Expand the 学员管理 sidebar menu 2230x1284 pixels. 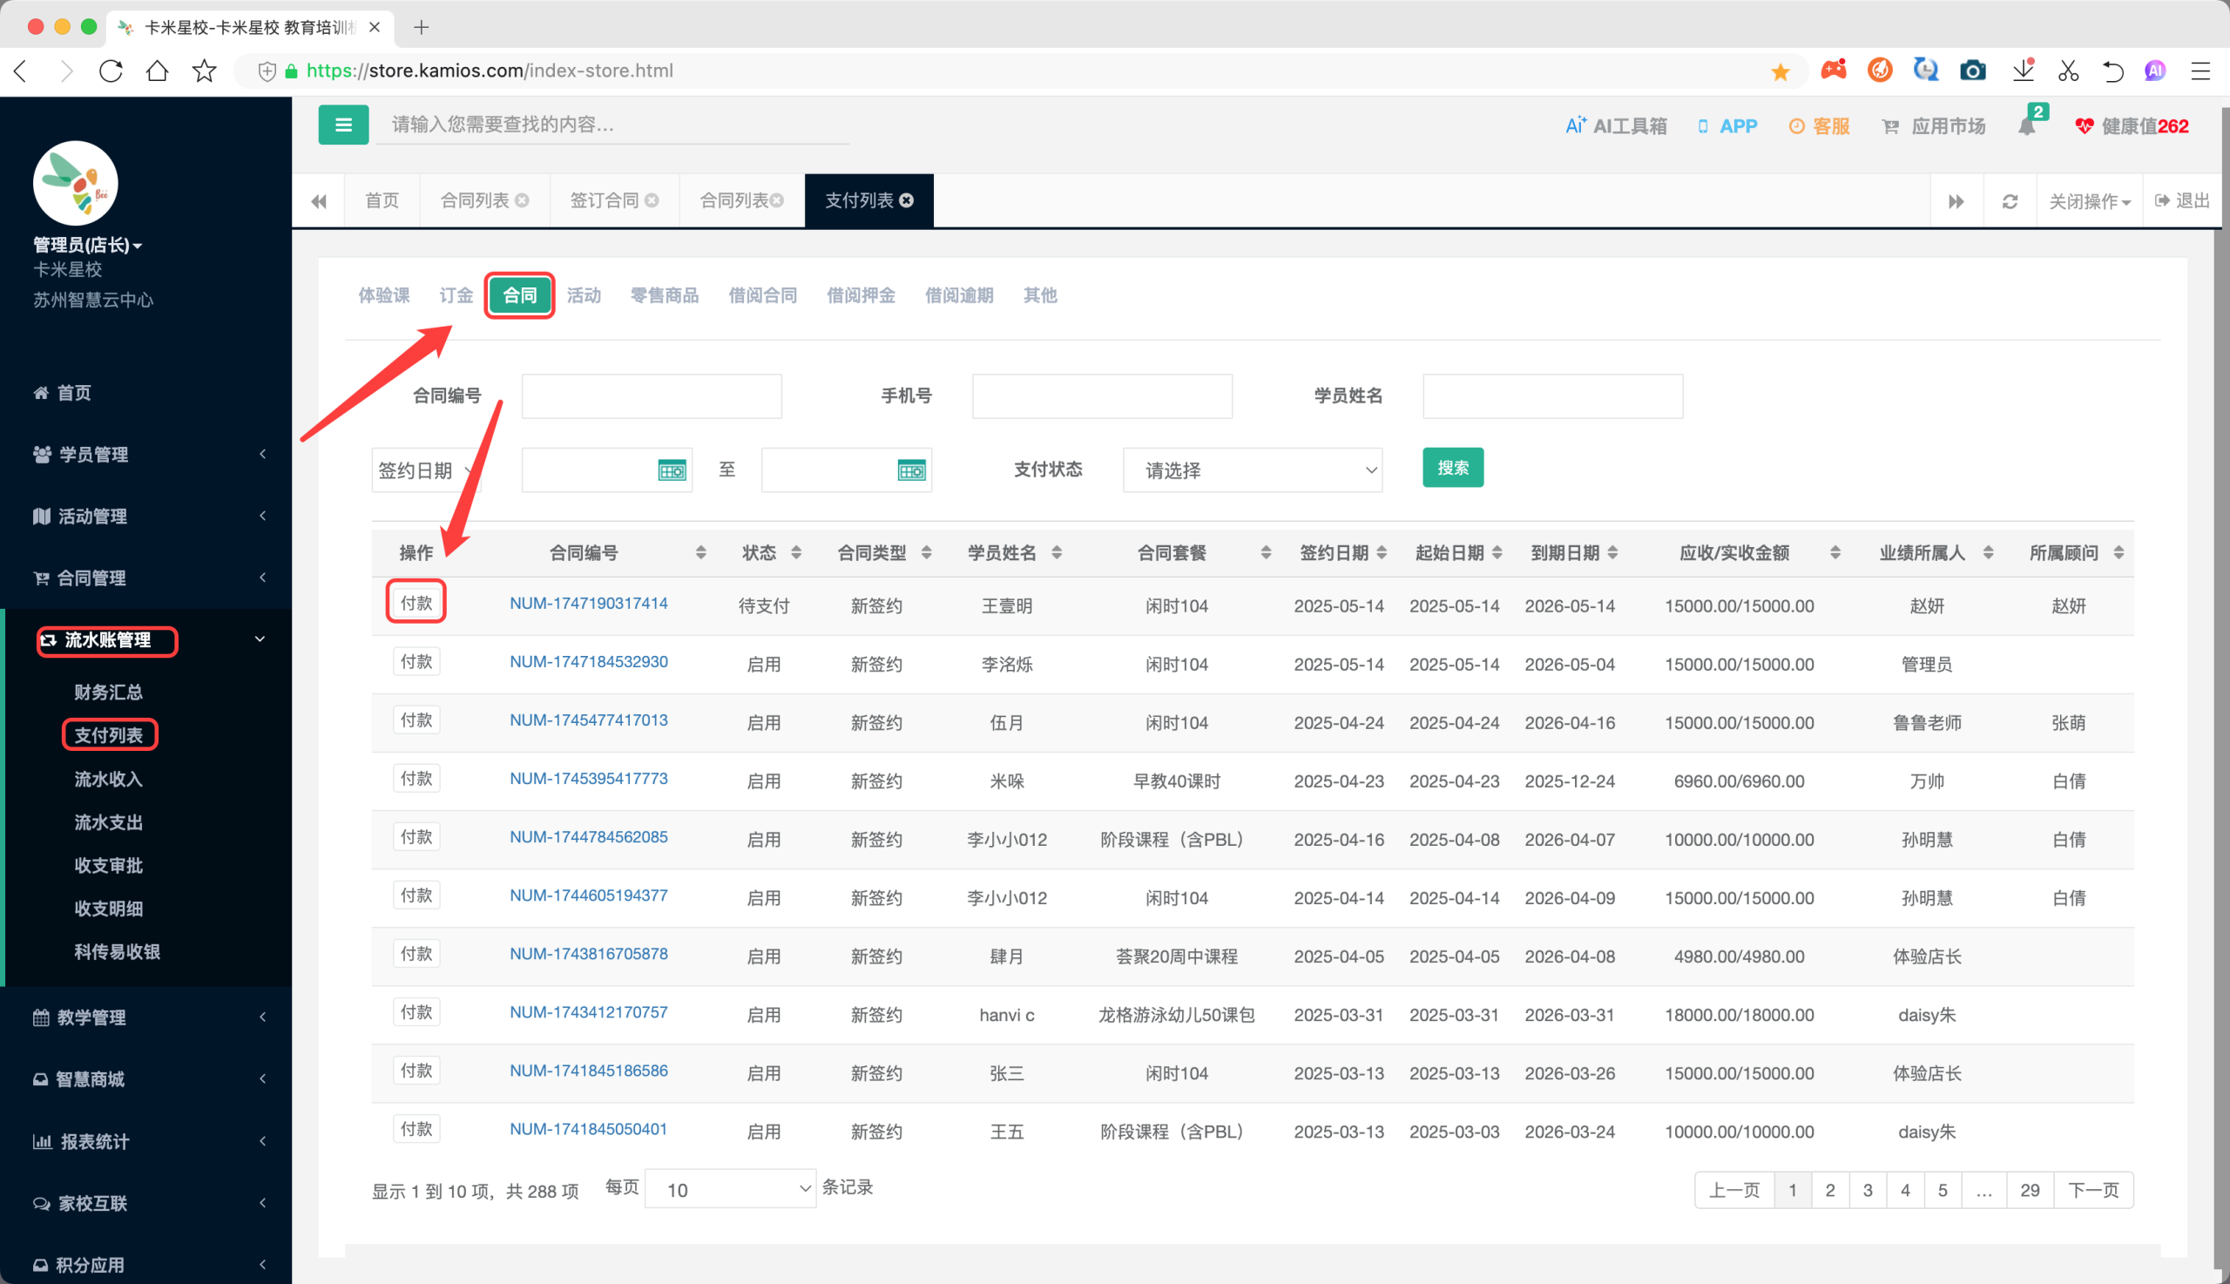click(x=145, y=454)
